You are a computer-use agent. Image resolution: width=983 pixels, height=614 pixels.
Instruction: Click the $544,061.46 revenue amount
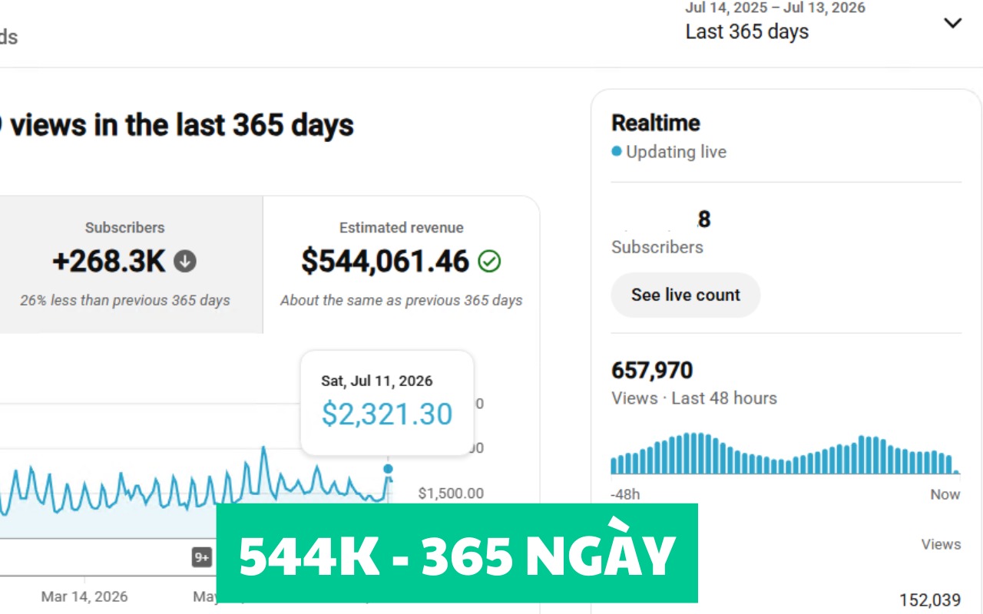pyautogui.click(x=385, y=262)
